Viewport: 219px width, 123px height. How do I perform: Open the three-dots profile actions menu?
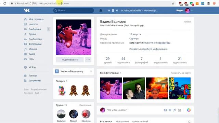pos(88,60)
